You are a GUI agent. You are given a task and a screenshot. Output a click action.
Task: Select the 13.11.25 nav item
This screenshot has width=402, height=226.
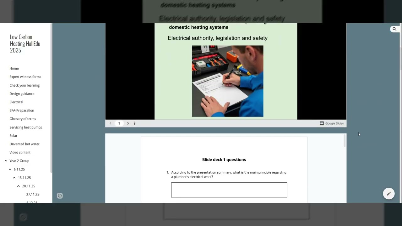tap(24, 178)
